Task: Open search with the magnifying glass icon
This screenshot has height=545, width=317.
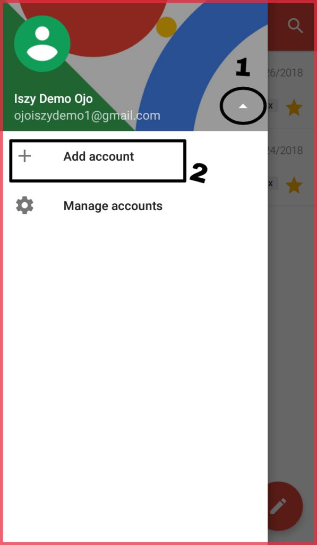Action: point(296,26)
